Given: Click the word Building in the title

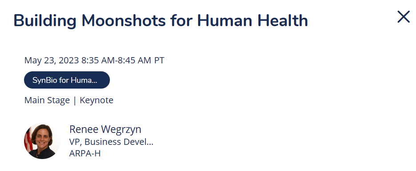Looking at the screenshot, I should (x=45, y=21).
